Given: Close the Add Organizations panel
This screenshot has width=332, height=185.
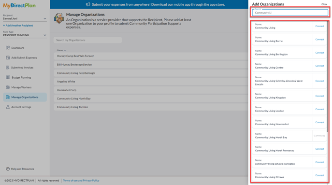Looking at the screenshot, I should click(324, 4).
